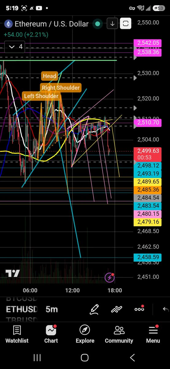The width and height of the screenshot is (170, 369).
Task: Tap the 2,542.05 magenta price label
Action: point(148,43)
